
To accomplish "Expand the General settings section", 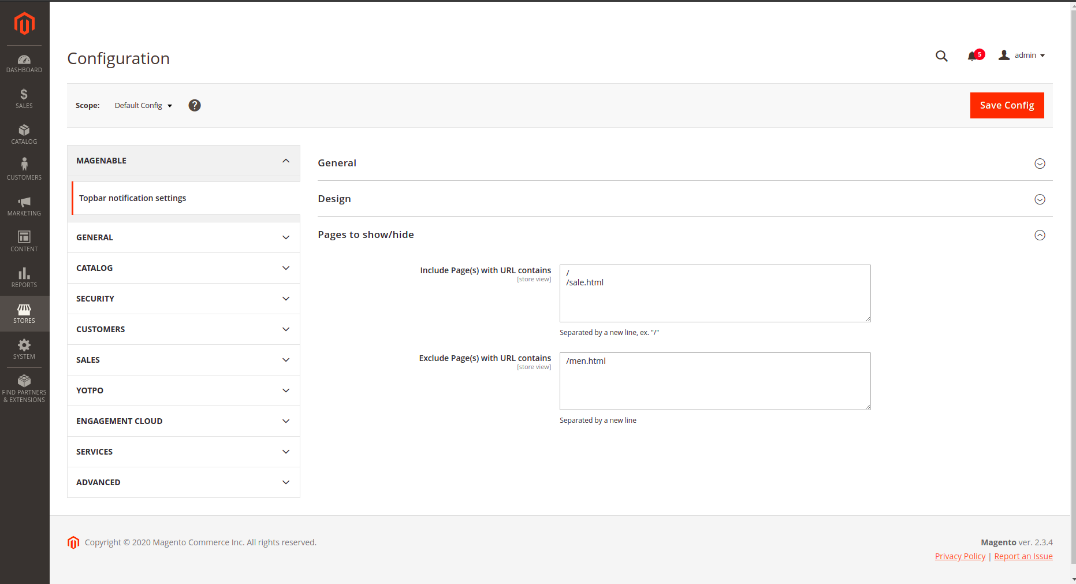I will 685,163.
